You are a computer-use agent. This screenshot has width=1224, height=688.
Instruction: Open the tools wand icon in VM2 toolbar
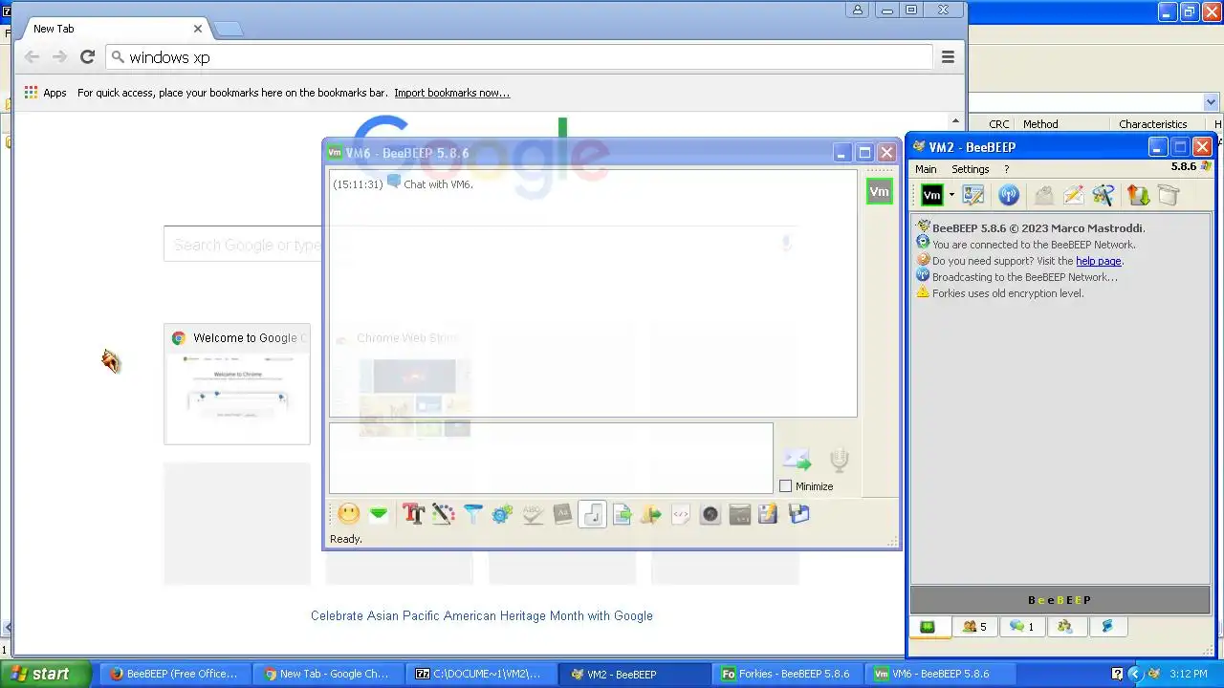coord(1104,195)
